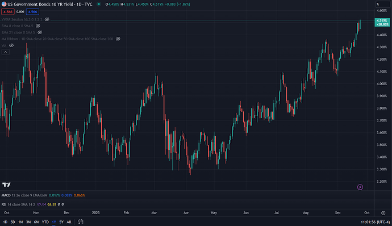Click the EMA 21 close indicator name
Screen dimensions: 392x226
point(18,32)
